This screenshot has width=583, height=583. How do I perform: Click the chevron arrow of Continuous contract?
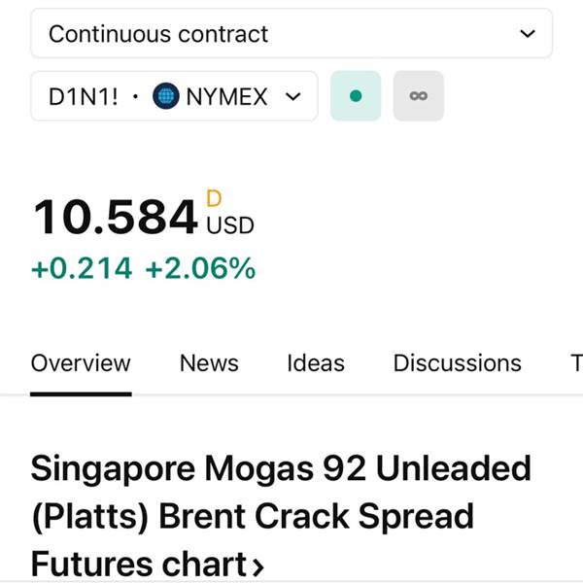[528, 34]
